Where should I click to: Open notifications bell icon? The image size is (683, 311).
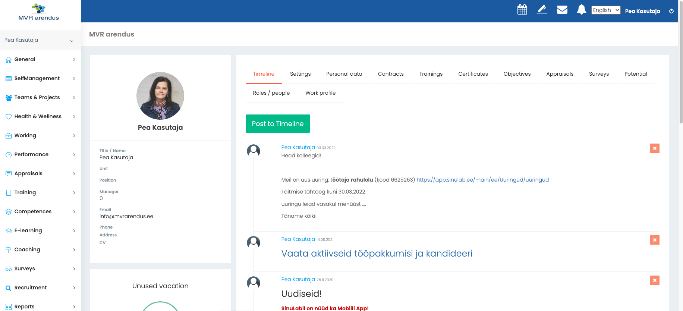[x=582, y=10]
